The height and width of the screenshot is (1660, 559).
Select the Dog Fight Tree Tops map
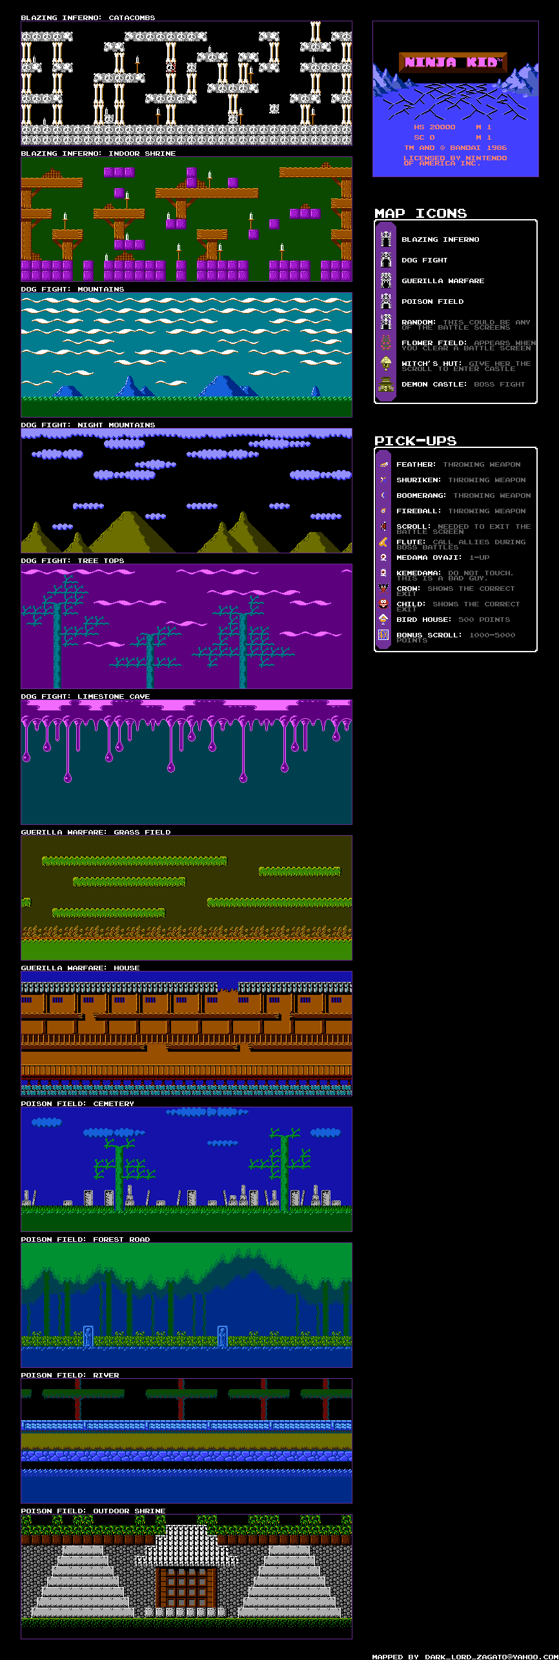[187, 626]
